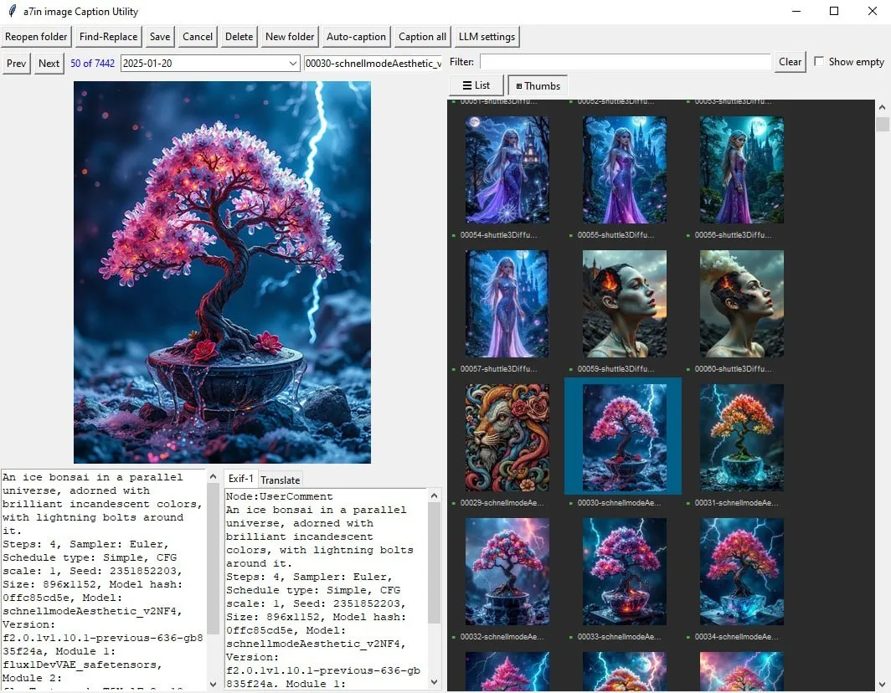Open the 2025-01-20 folder dropdown
This screenshot has width=891, height=693.
point(210,63)
